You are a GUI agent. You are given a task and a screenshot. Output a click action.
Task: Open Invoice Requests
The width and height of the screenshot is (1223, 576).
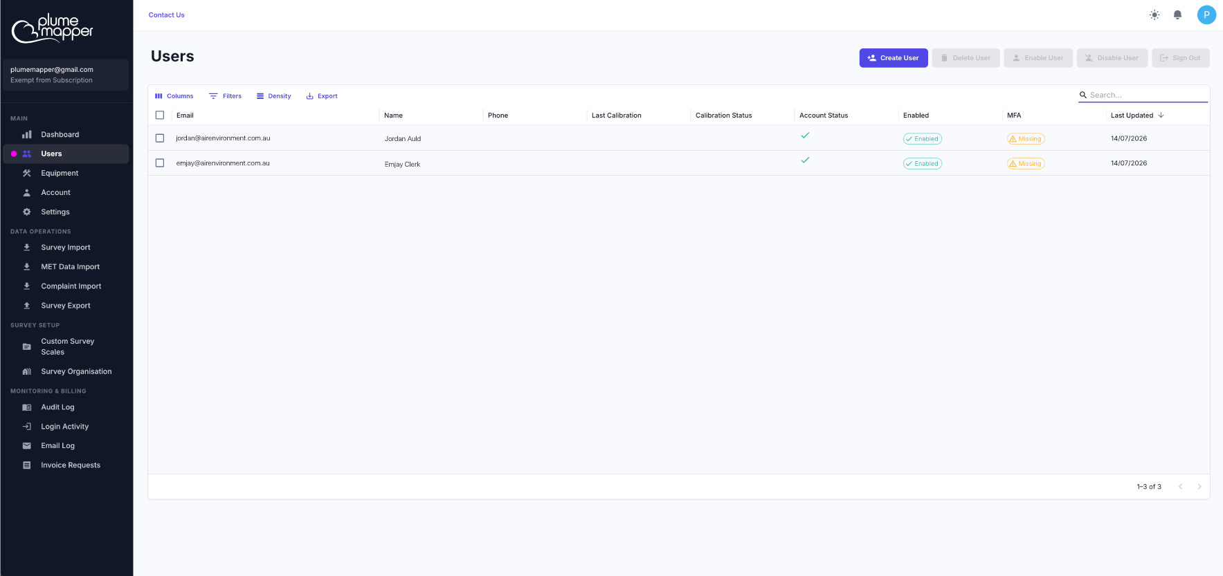(x=66, y=465)
